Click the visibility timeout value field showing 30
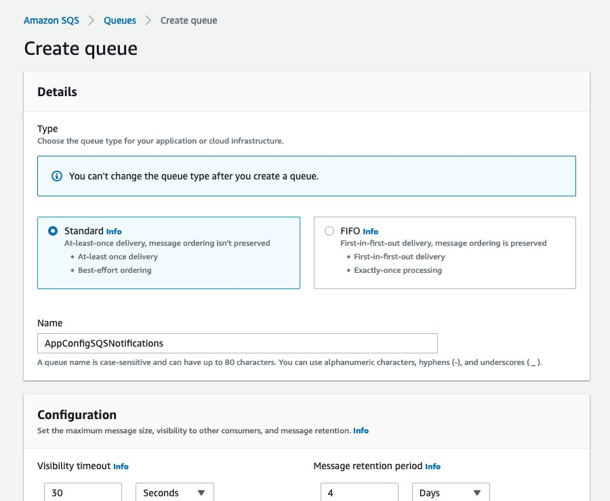 [x=83, y=493]
